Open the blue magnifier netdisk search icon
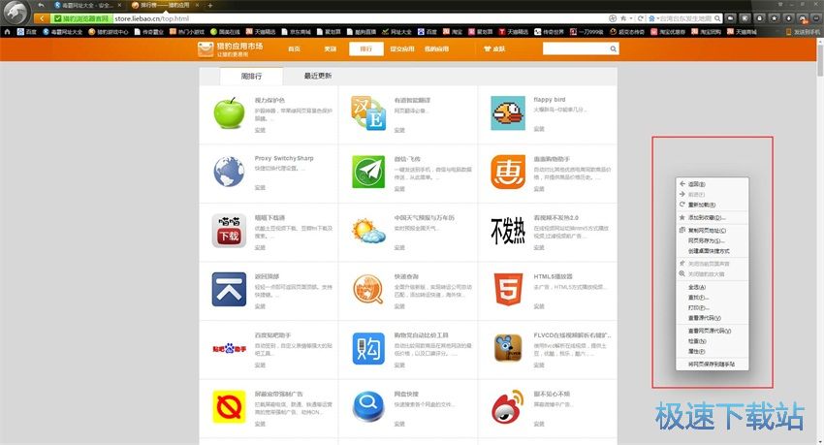Image resolution: width=824 pixels, height=445 pixels. [368, 406]
